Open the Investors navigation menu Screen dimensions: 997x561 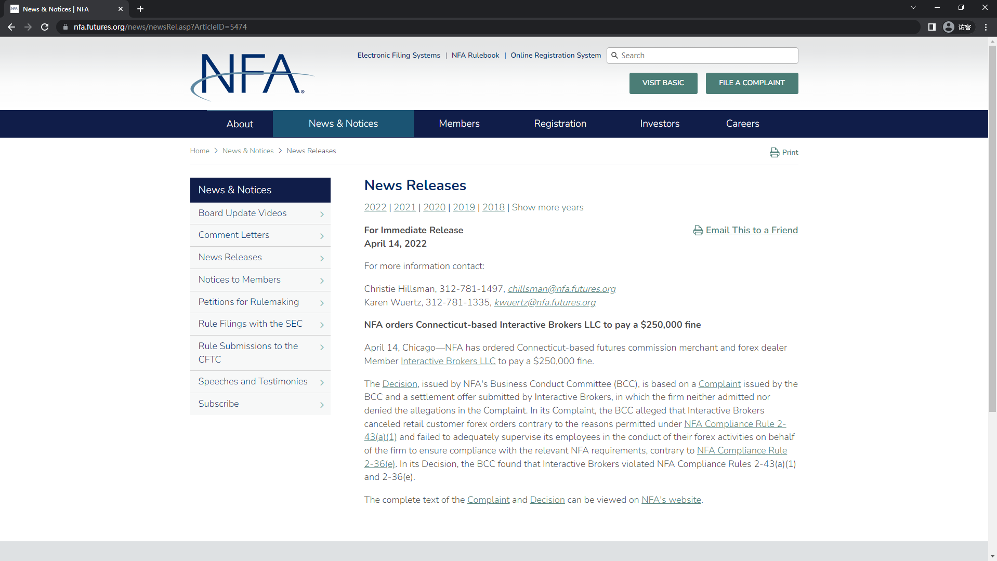pyautogui.click(x=659, y=124)
